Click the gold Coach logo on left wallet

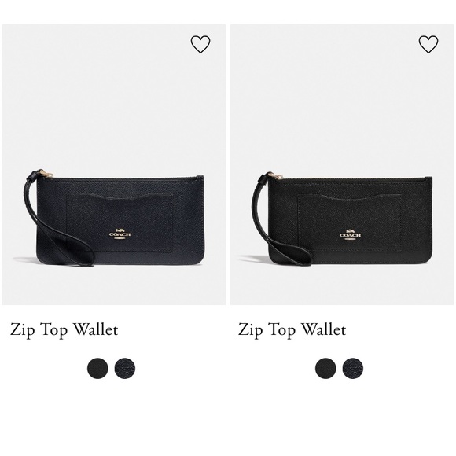click(x=120, y=234)
